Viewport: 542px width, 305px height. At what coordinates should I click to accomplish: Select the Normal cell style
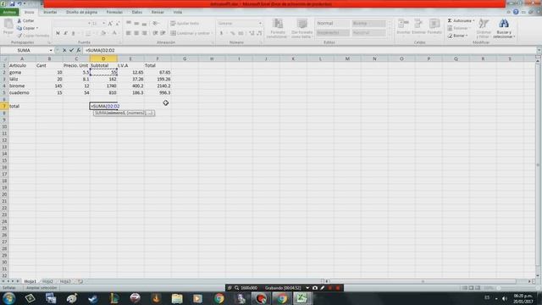(333, 23)
